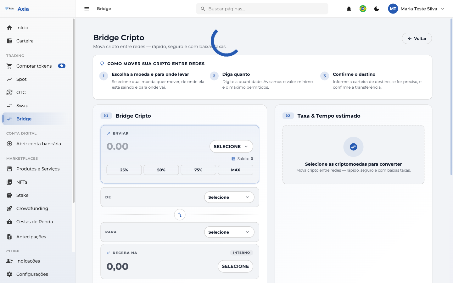Click the ENVIAR amount field 0.00
Image resolution: width=453 pixels, height=283 pixels.
pos(117,147)
